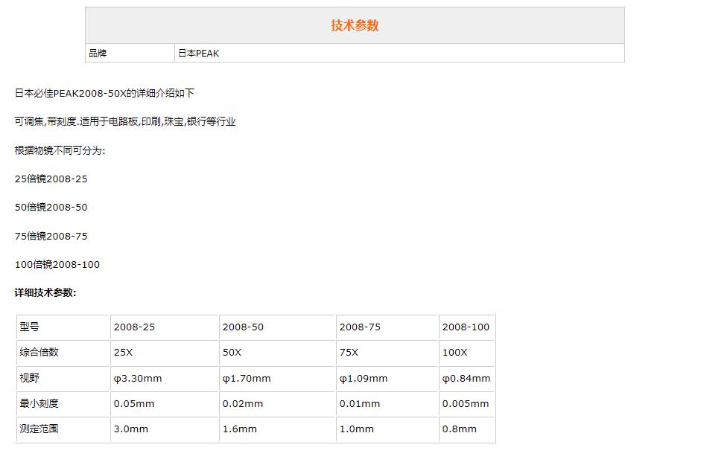Select the 型号 row header cell
This screenshot has height=465, width=701.
point(30,327)
